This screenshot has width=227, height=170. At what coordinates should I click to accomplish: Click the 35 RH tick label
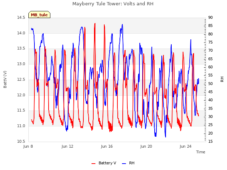210,108
